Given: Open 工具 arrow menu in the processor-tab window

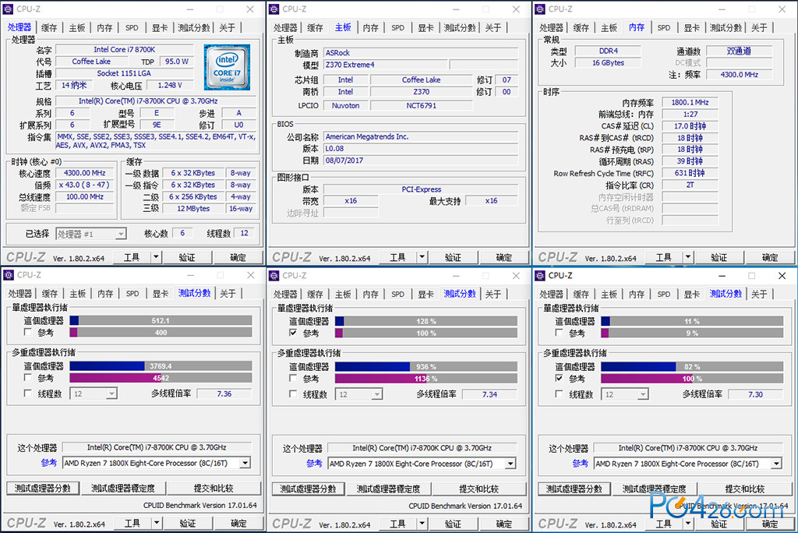Looking at the screenshot, I should [x=157, y=257].
